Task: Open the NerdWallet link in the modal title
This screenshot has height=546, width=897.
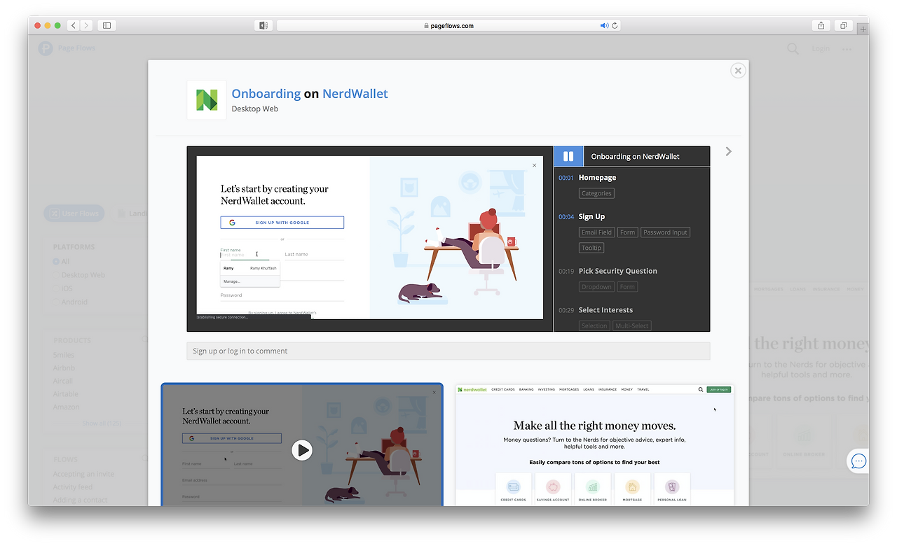Action: pos(355,94)
